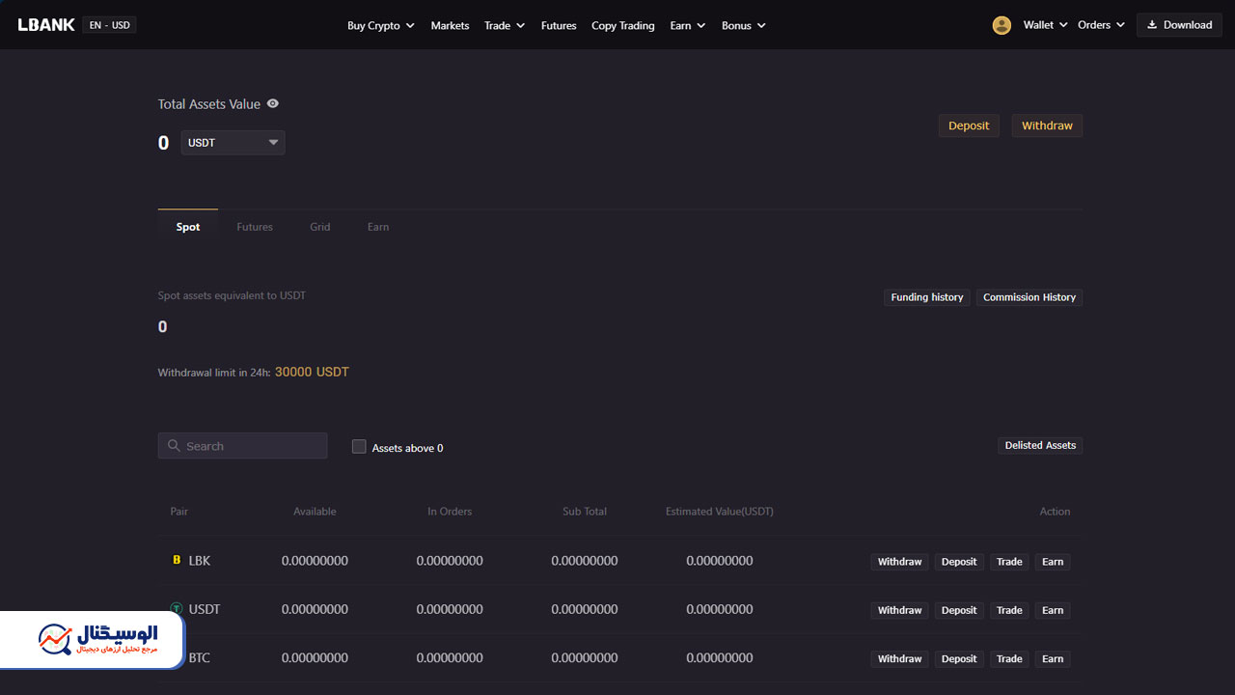Viewport: 1235px width, 695px height.
Task: Trade in the LBK row
Action: (x=1009, y=562)
